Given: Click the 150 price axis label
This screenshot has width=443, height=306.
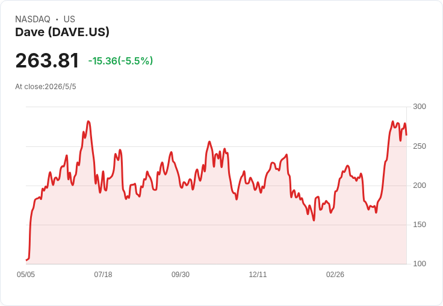Looking at the screenshot, I should click(420, 225).
